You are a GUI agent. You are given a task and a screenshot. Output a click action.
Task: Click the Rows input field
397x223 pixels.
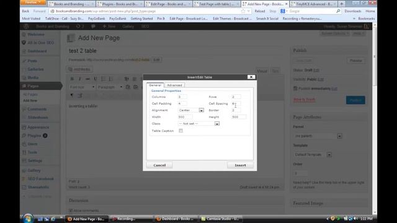tap(236, 97)
